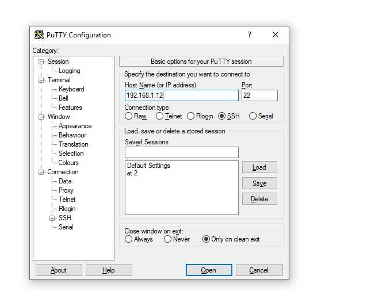Open the Connection category
The width and height of the screenshot is (371, 299).
(x=63, y=172)
